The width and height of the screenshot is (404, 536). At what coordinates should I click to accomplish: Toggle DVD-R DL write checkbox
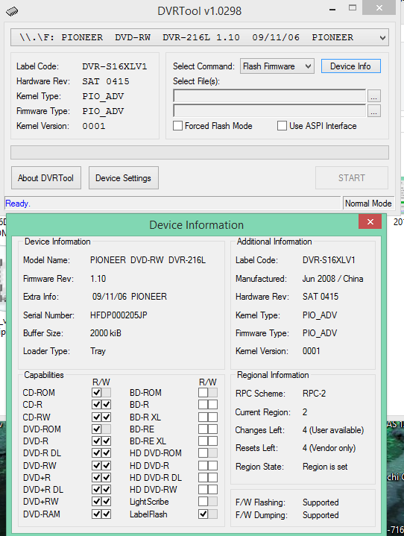coord(107,453)
